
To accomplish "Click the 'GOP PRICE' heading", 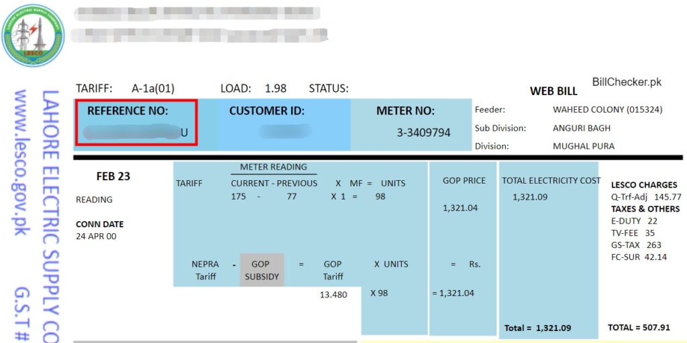I will [x=464, y=181].
